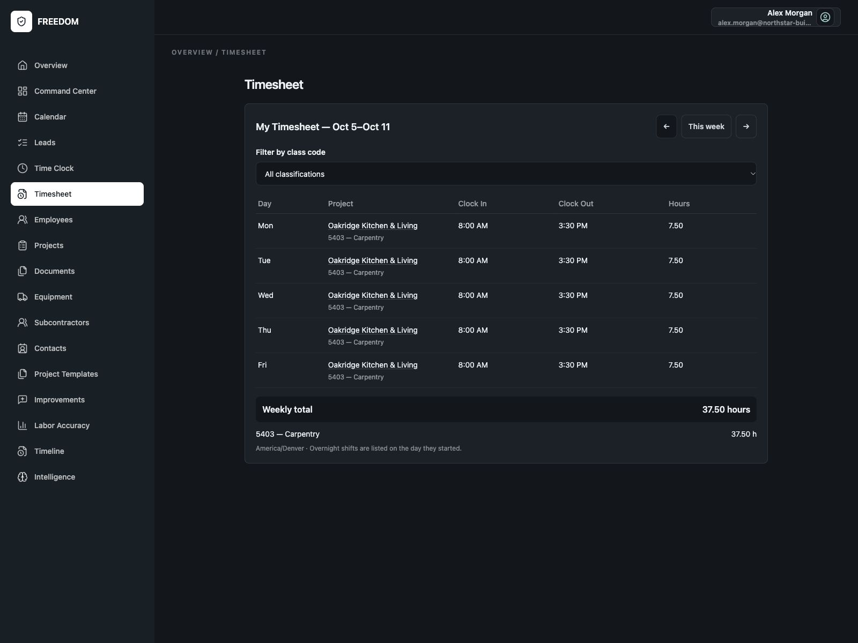Click the Equipment truck icon
Image resolution: width=858 pixels, height=643 pixels.
23,297
